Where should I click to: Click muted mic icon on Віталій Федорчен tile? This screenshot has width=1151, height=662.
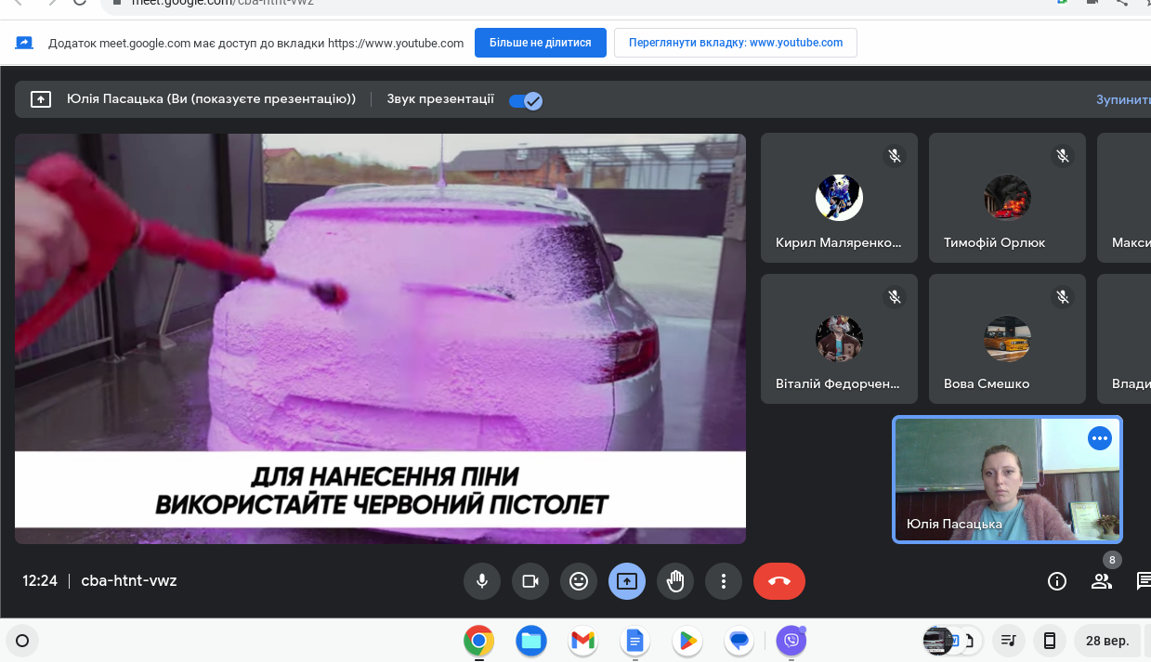tap(895, 297)
